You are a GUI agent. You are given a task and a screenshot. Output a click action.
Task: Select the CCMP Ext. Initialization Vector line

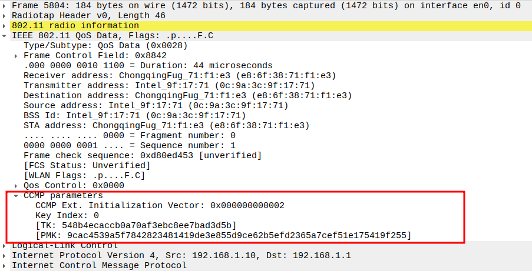tap(160, 206)
